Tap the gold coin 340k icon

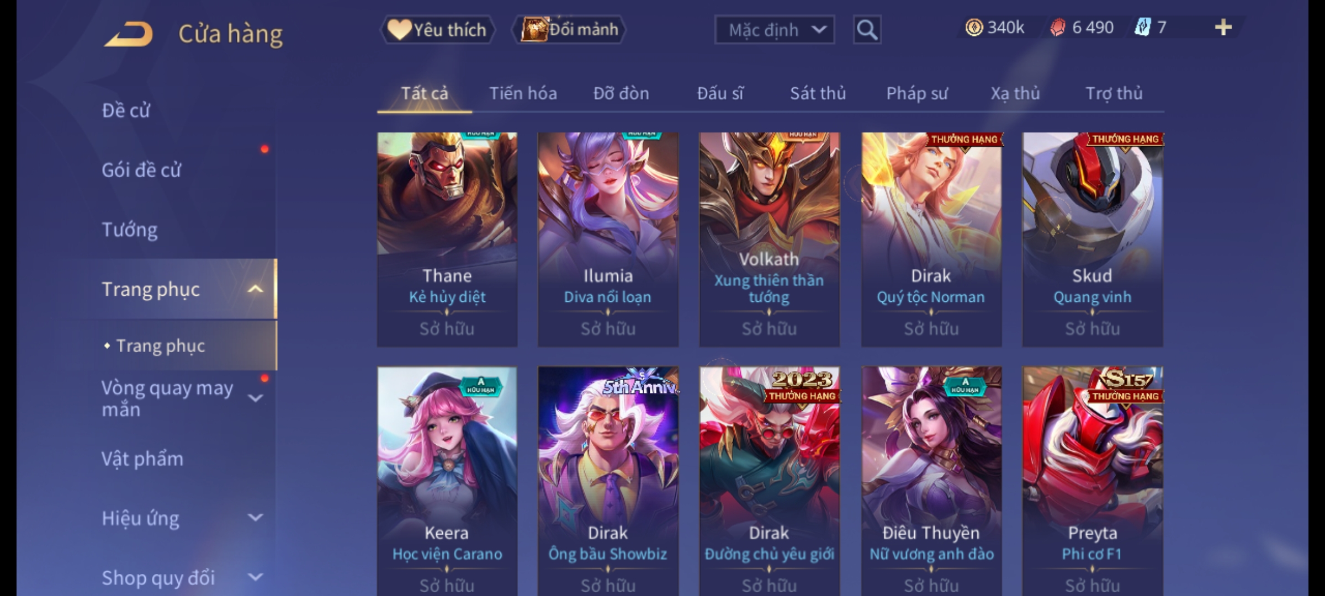(x=974, y=28)
